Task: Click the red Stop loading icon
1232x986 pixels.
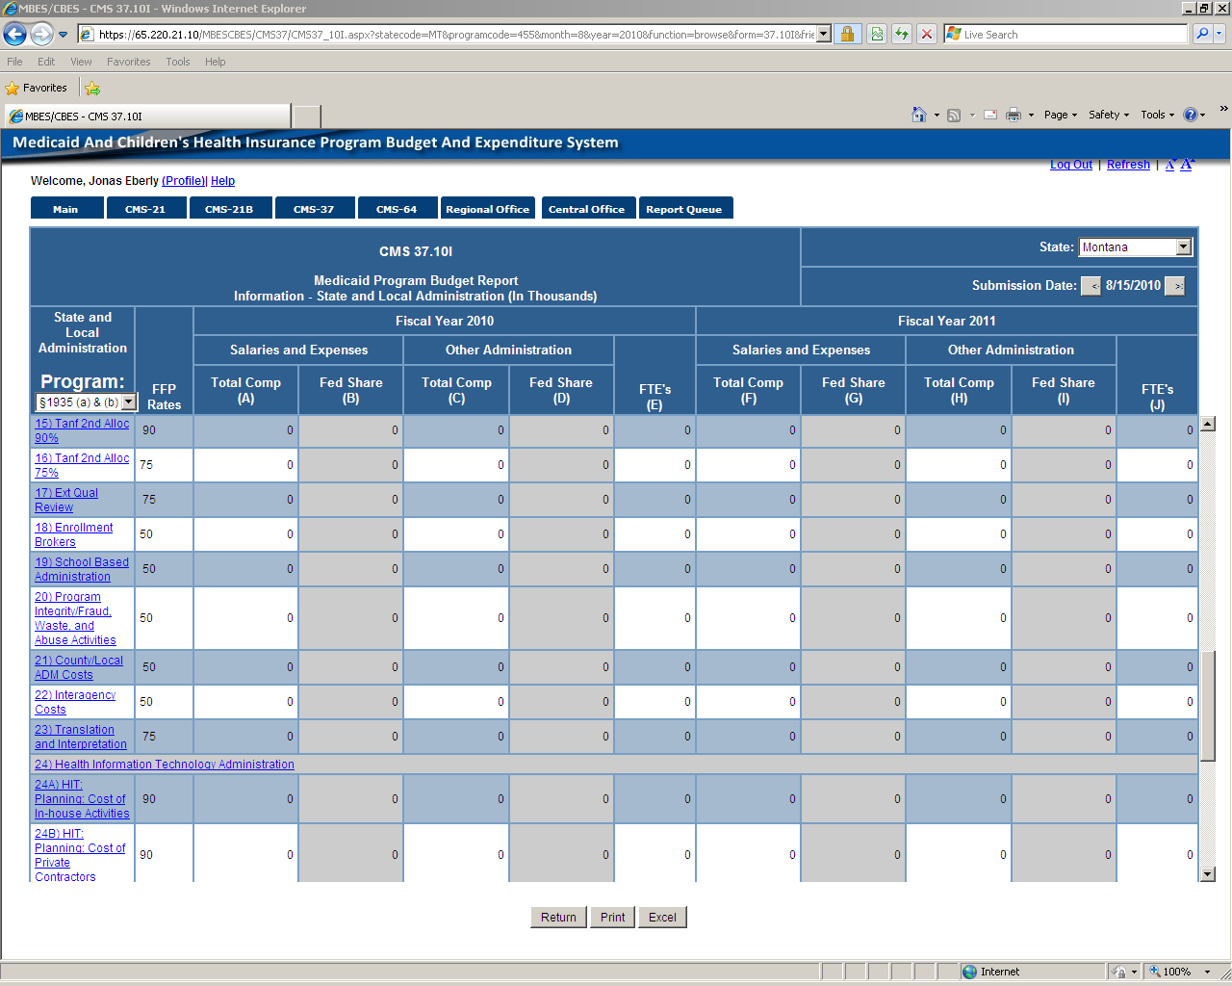Action: (x=926, y=35)
